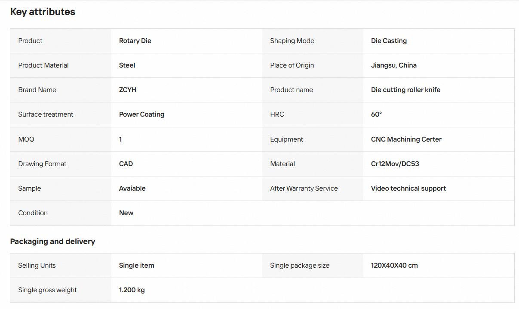Select the Single item selling units value
This screenshot has height=309, width=519.
pyautogui.click(x=136, y=266)
